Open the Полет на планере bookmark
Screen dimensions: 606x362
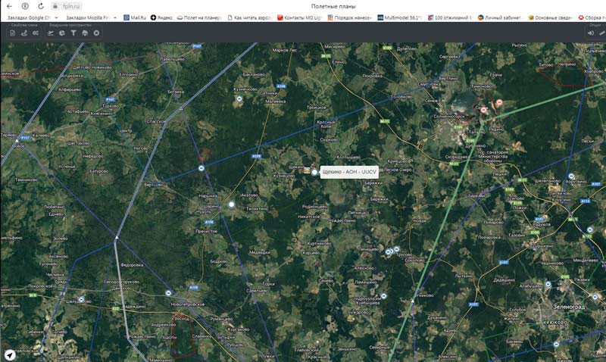tap(199, 17)
